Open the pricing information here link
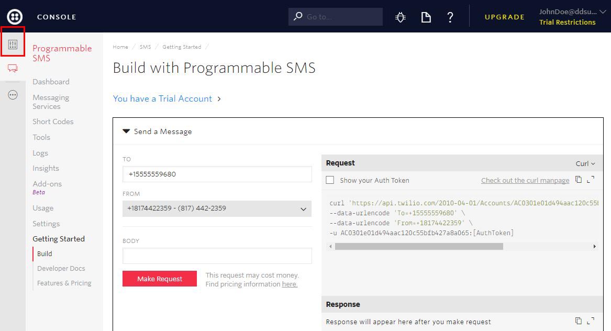Image resolution: width=611 pixels, height=331 pixels. [290, 284]
